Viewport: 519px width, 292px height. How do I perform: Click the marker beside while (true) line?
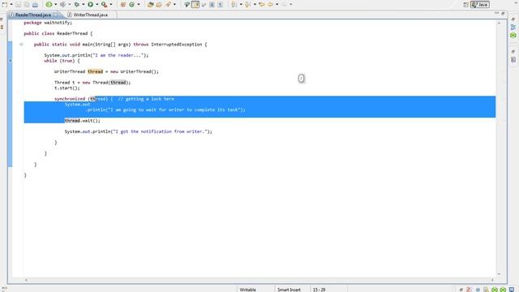(10, 61)
